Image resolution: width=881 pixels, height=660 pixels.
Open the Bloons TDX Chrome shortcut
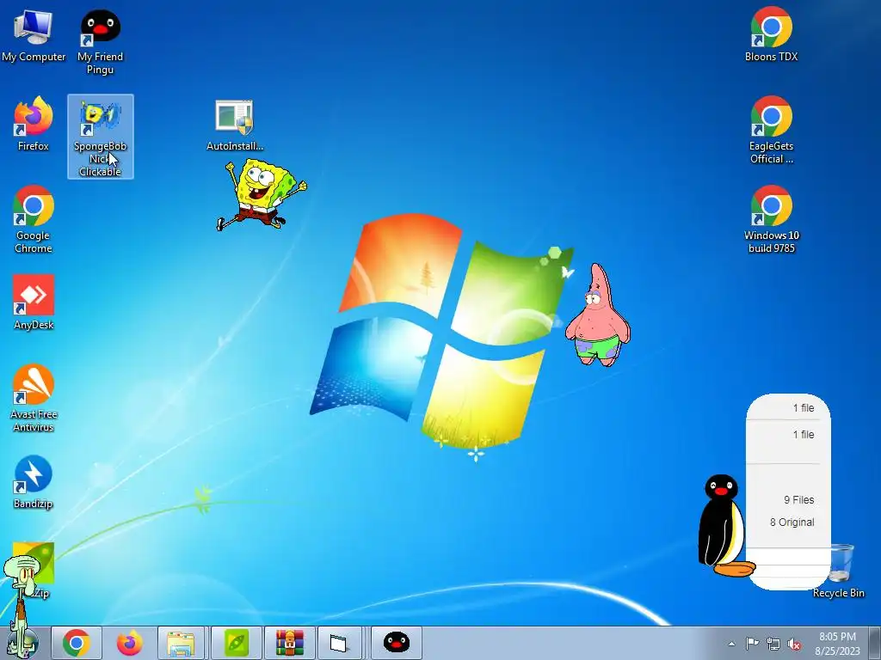772,34
